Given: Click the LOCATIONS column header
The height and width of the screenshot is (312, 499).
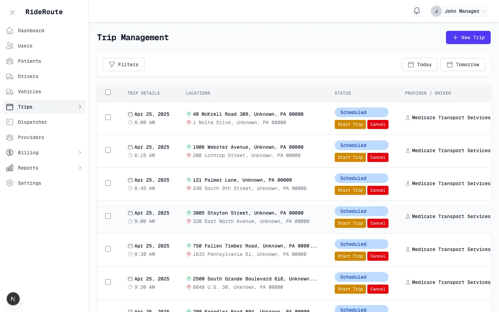Looking at the screenshot, I should point(198,93).
